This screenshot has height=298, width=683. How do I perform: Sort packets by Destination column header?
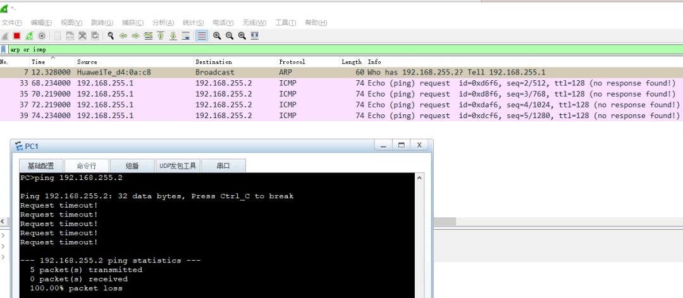235,62
